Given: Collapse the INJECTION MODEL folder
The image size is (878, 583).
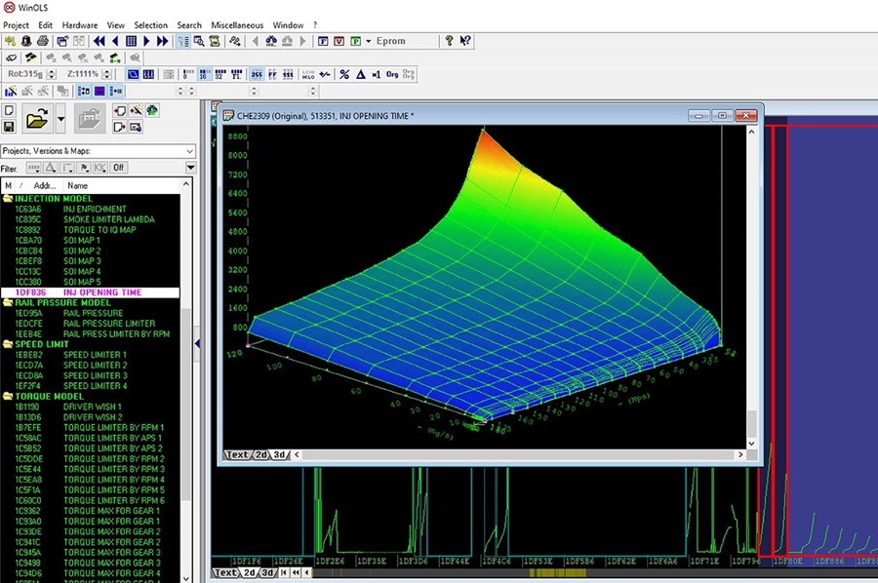Looking at the screenshot, I should point(8,199).
